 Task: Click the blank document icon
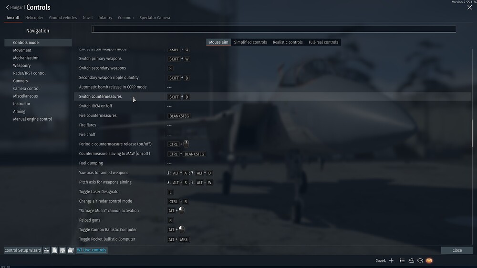tap(55, 250)
